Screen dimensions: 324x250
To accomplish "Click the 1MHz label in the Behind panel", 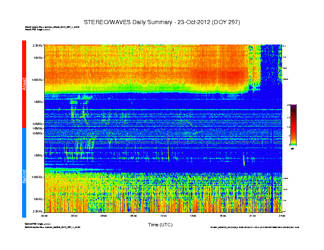I will tap(38, 155).
